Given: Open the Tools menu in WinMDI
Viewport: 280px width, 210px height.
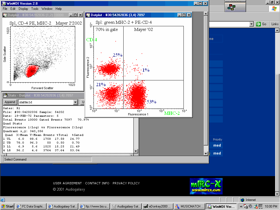Looking at the screenshot, I should (35, 9).
